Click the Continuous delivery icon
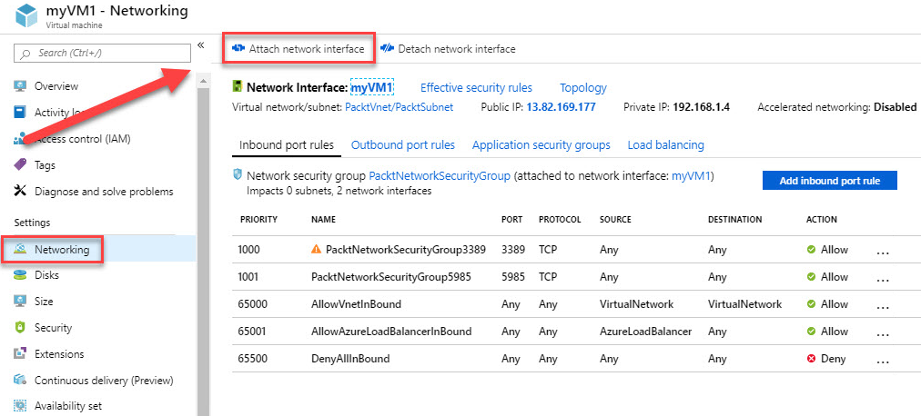The width and height of the screenshot is (921, 416). [20, 380]
